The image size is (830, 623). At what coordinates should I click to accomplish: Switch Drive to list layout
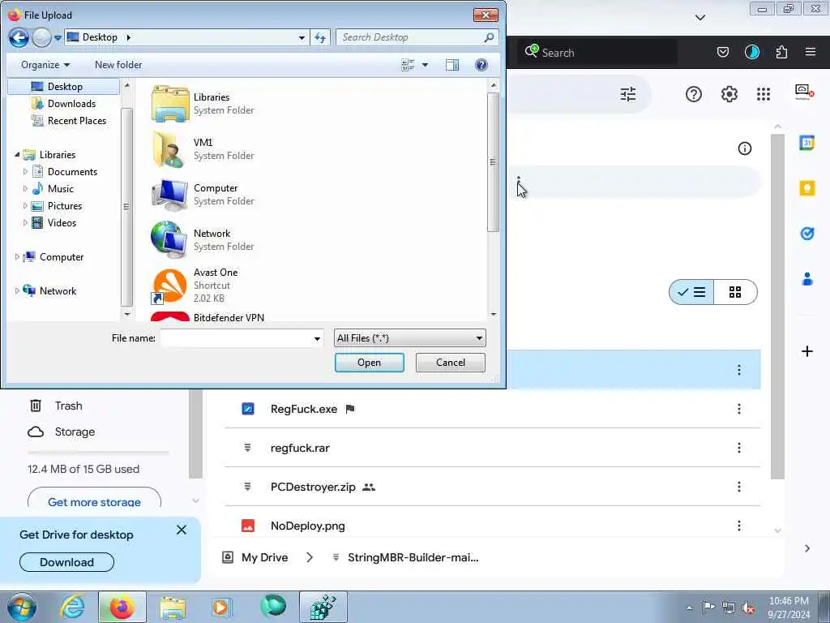coord(691,292)
